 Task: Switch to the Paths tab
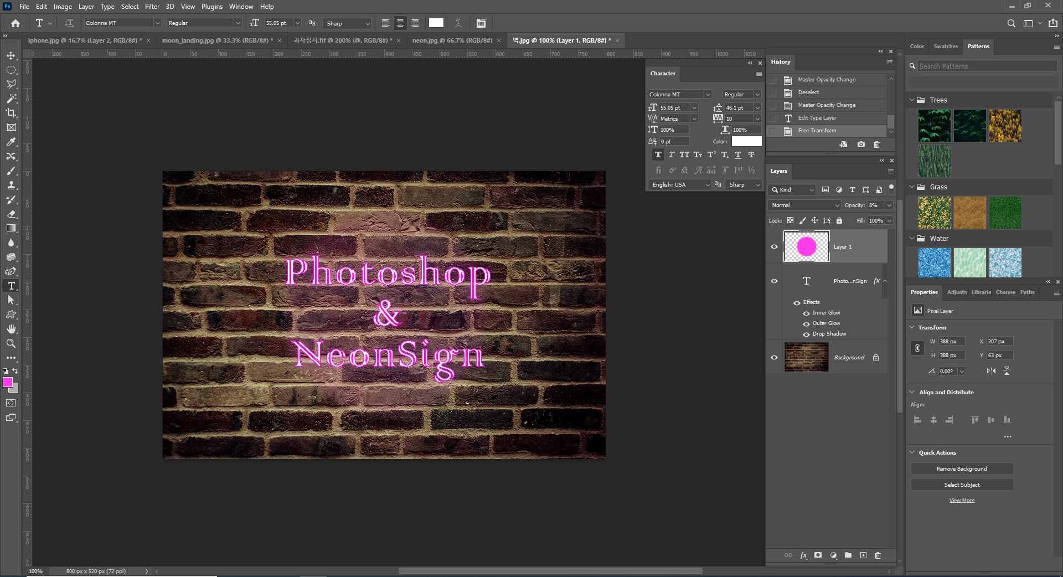(1027, 292)
